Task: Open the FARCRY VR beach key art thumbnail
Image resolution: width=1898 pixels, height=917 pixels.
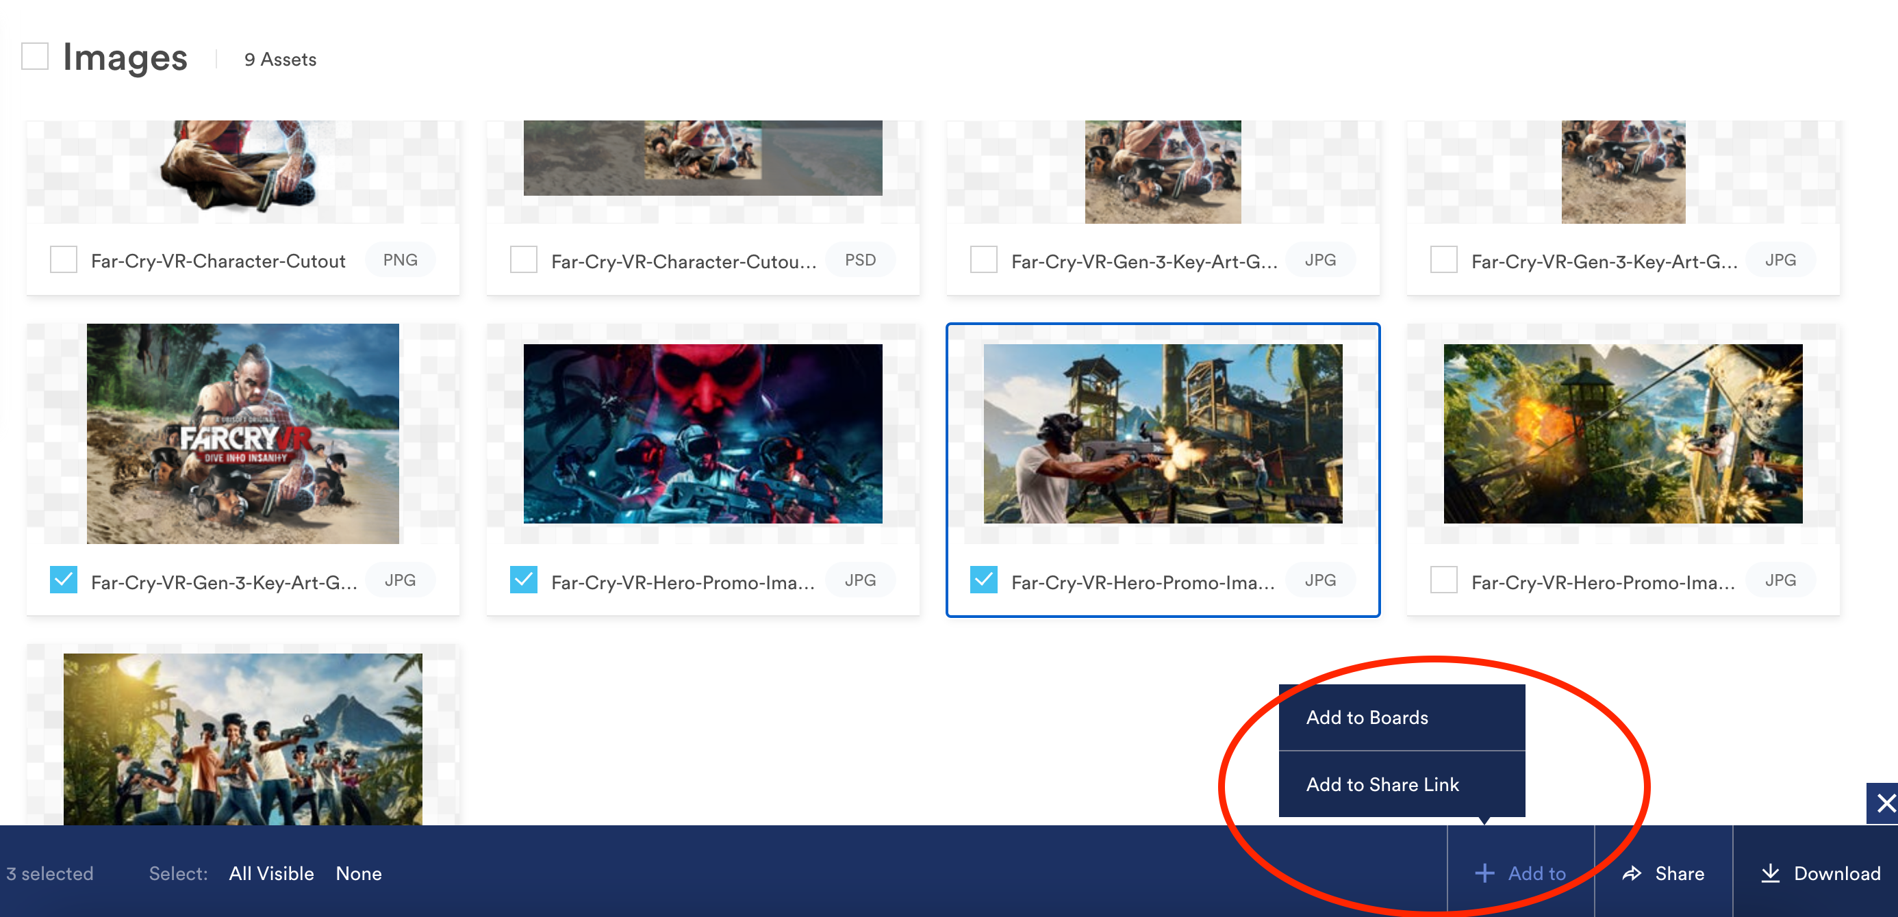Action: click(x=242, y=434)
